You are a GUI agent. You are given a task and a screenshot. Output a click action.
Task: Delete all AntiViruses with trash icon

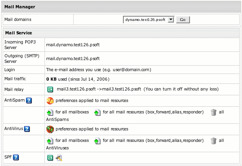(213, 141)
